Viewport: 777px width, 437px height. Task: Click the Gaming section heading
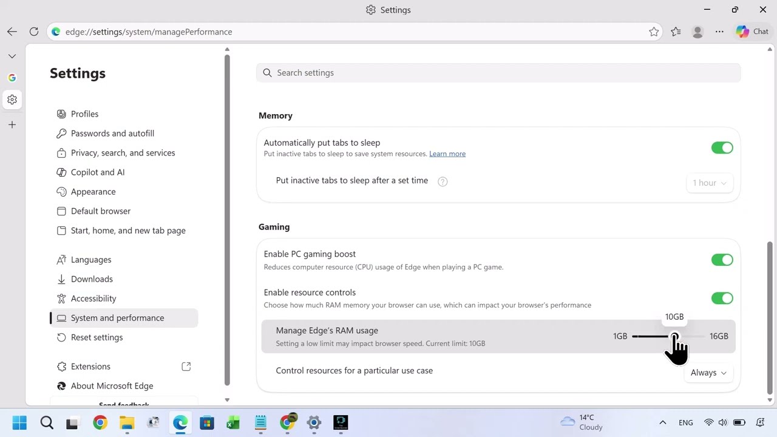click(x=274, y=227)
